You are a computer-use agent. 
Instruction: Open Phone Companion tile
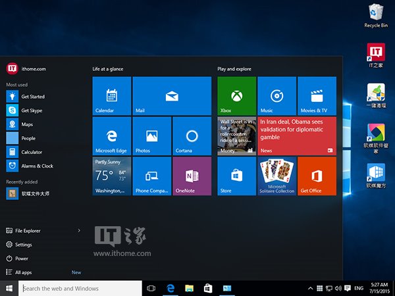click(x=152, y=176)
